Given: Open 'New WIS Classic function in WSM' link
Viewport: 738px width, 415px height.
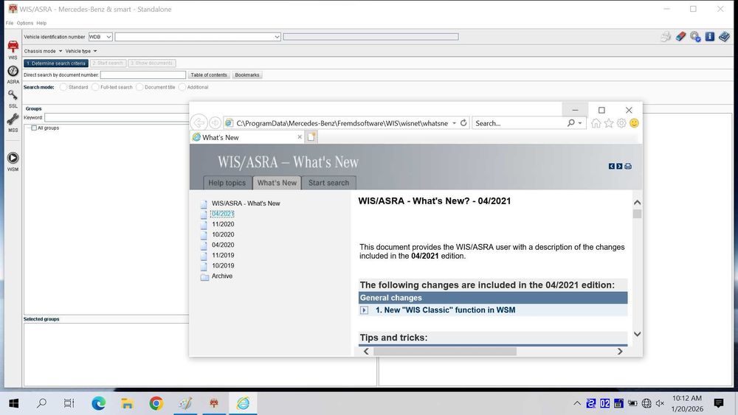Looking at the screenshot, I should [445, 310].
